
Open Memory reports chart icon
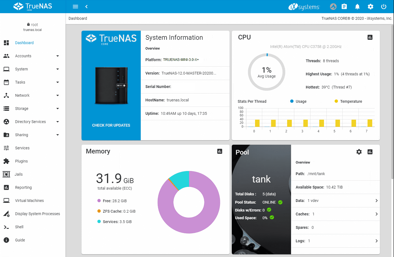pos(220,151)
